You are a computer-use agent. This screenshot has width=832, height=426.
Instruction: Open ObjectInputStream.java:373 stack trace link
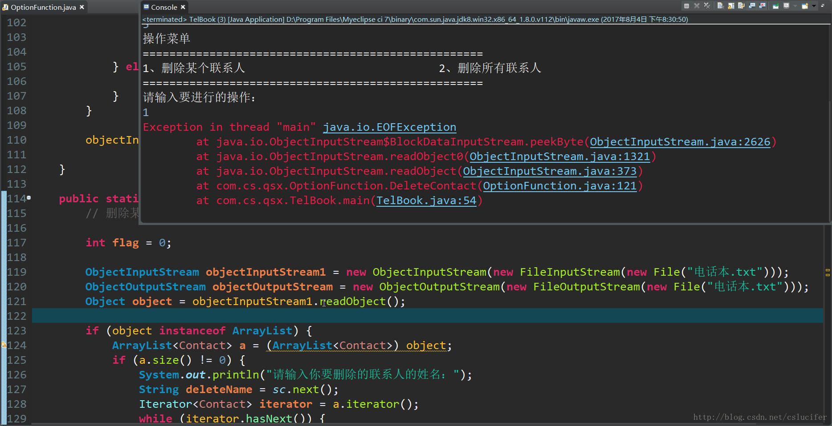point(550,171)
